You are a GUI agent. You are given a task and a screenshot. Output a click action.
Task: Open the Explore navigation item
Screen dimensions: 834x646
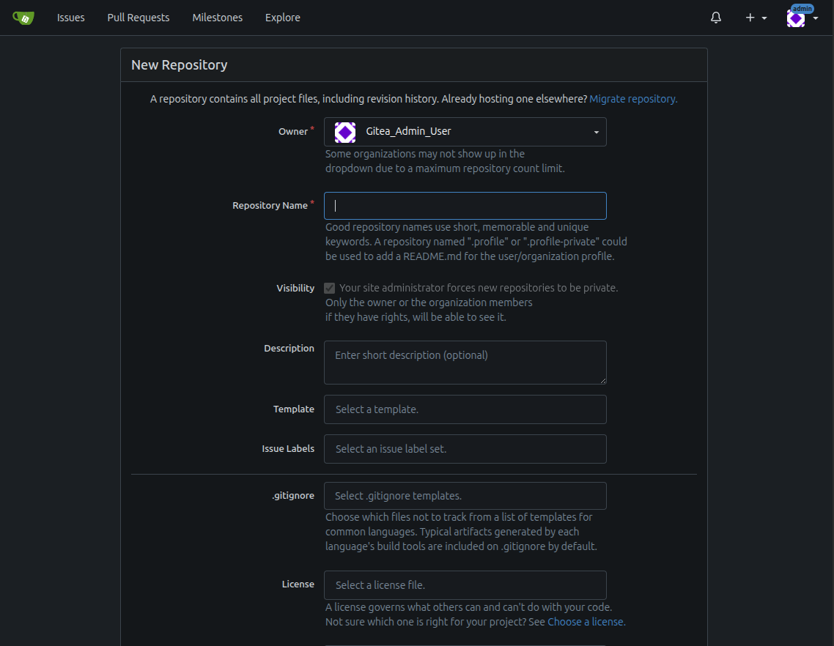pos(282,18)
